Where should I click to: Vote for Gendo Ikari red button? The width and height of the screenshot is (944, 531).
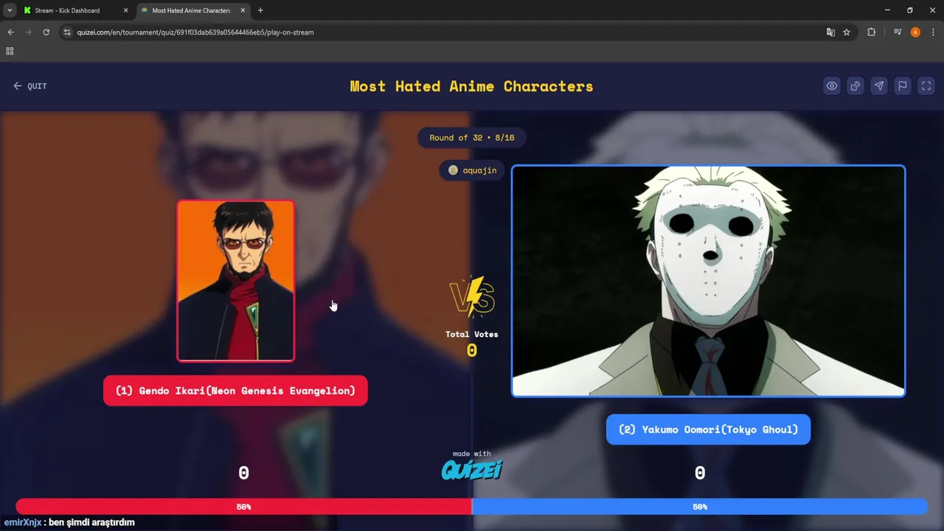pyautogui.click(x=235, y=391)
